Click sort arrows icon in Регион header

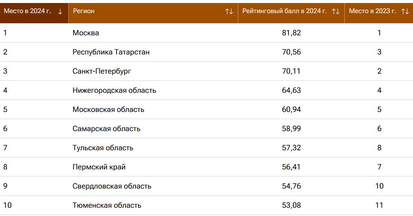click(229, 12)
